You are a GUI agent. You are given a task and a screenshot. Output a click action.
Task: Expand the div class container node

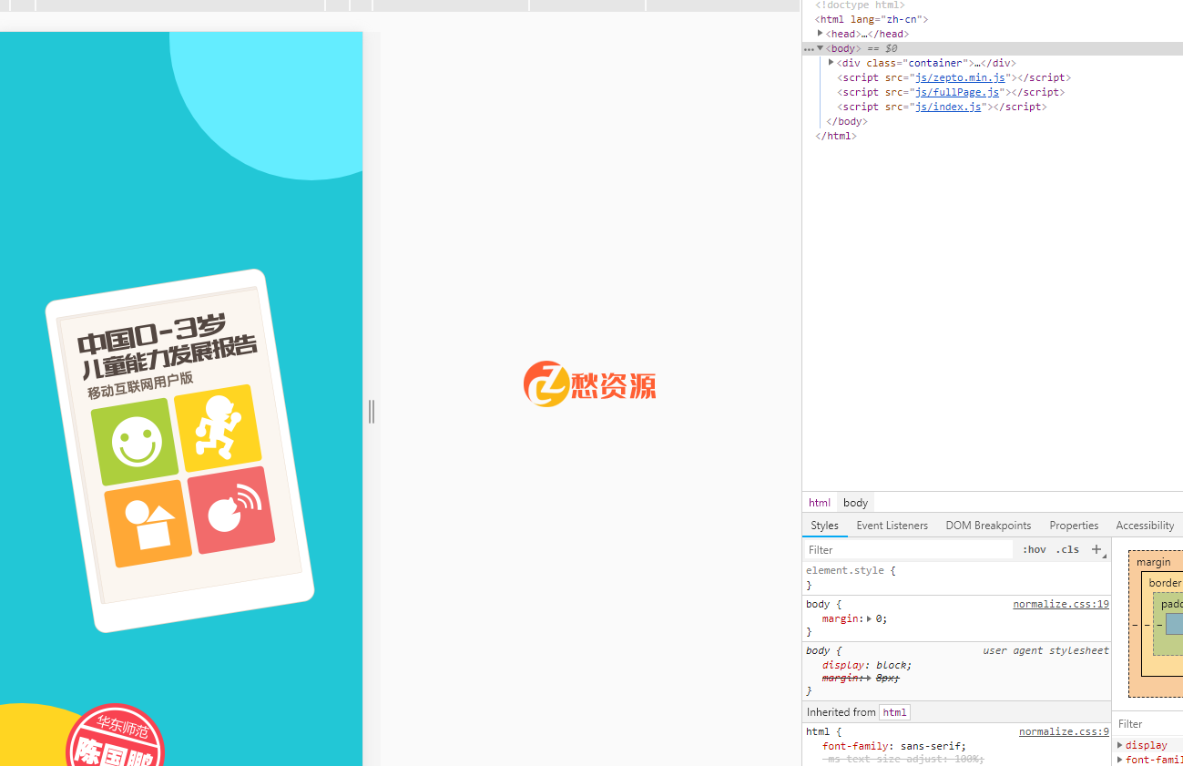pos(831,63)
